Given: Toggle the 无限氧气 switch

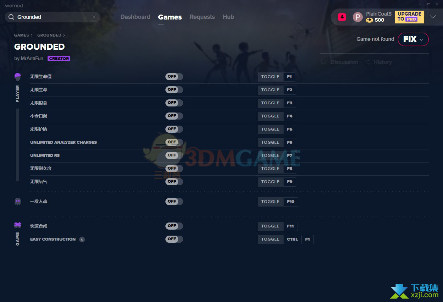Looking at the screenshot, I should (174, 182).
